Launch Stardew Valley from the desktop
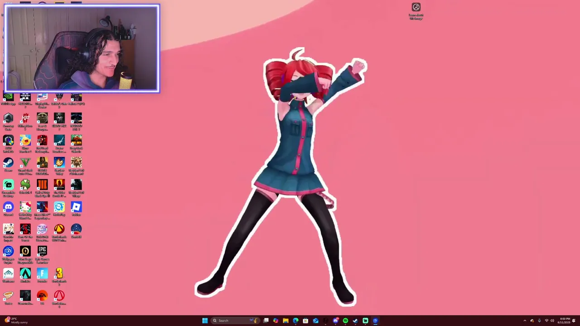The width and height of the screenshot is (580, 326). point(59,166)
